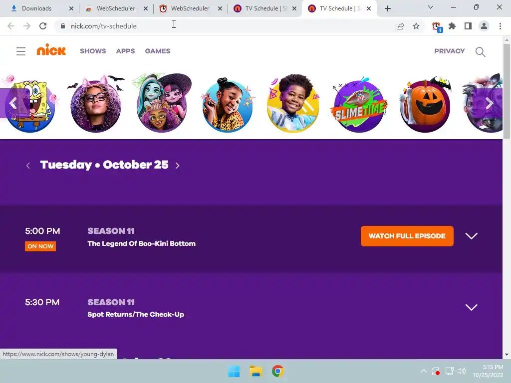The height and width of the screenshot is (383, 511).
Task: Go to next day in schedule
Action: pos(177,166)
